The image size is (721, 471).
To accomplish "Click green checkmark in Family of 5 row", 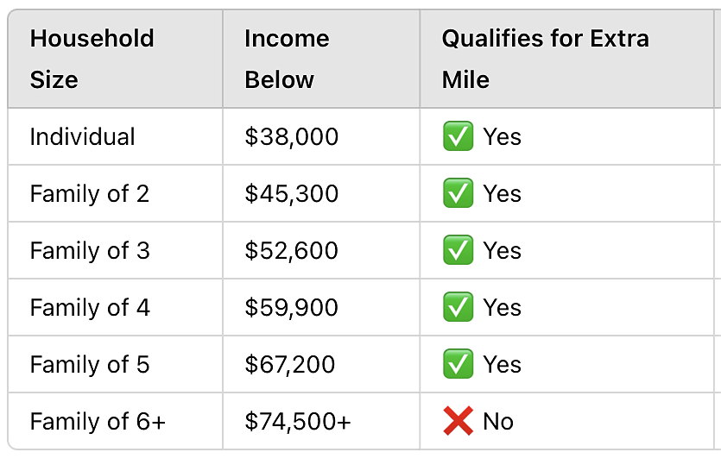I will click(x=458, y=364).
